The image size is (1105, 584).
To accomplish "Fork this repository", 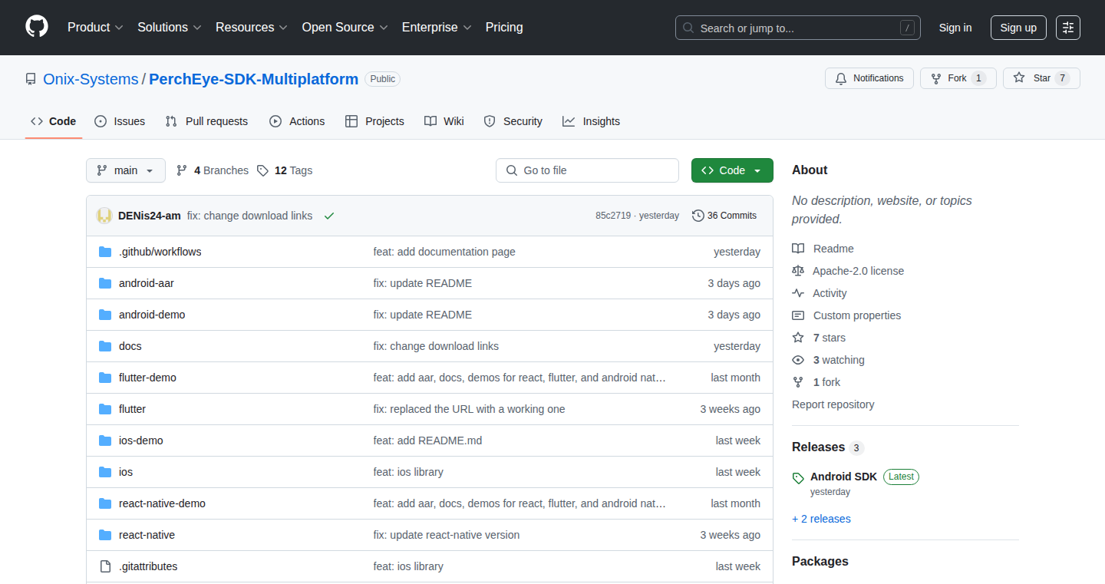I will point(958,78).
